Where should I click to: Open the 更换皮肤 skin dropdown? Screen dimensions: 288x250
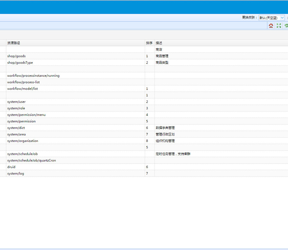[x=271, y=18]
